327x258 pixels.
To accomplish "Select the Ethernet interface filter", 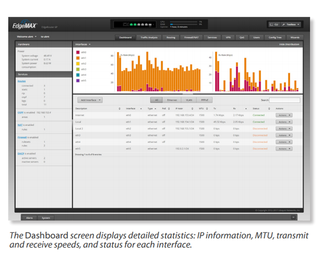I will click(x=172, y=100).
